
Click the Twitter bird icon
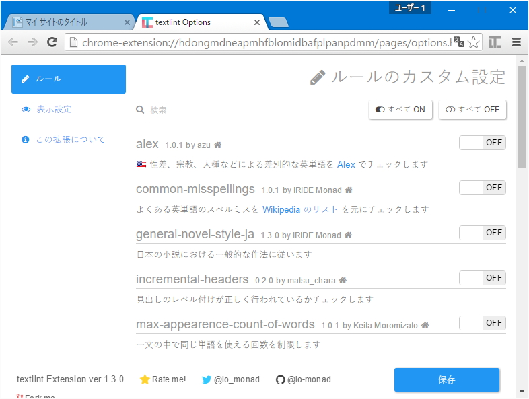(207, 379)
